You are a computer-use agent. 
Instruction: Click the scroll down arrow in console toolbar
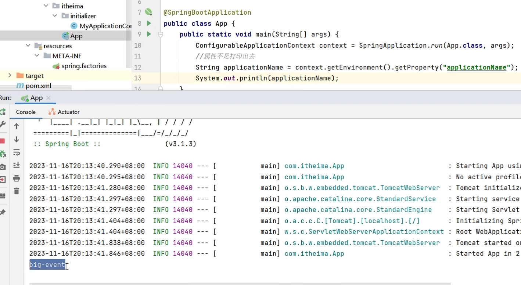[17, 140]
